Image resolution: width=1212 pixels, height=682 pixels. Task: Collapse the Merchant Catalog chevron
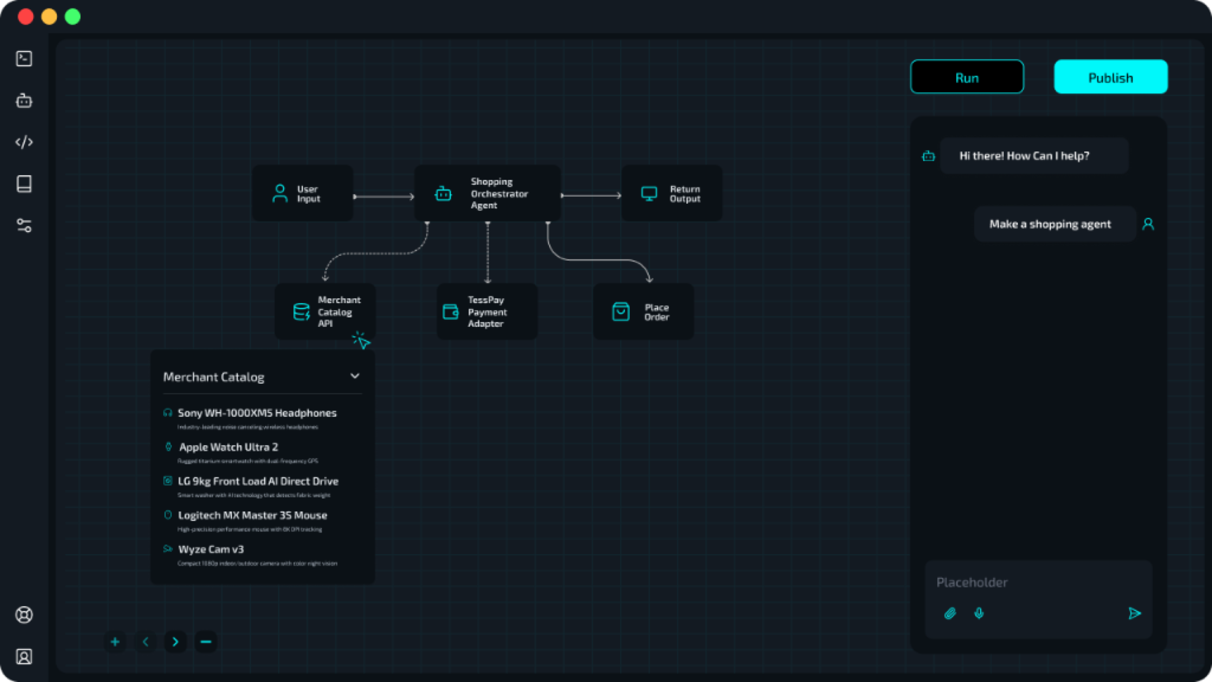tap(355, 376)
